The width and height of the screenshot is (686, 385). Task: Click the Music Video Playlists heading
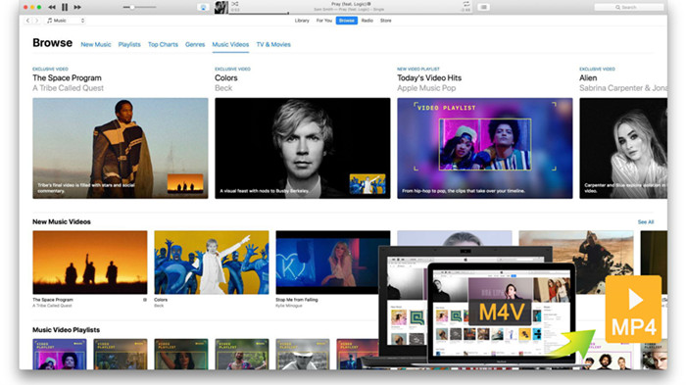click(66, 330)
